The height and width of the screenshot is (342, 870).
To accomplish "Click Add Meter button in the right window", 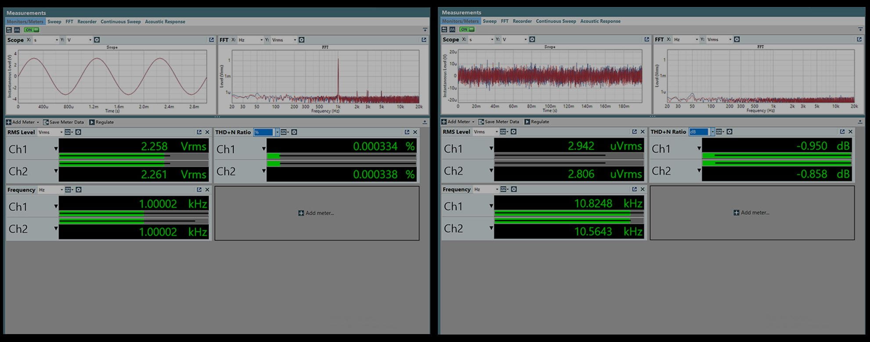I will 458,122.
